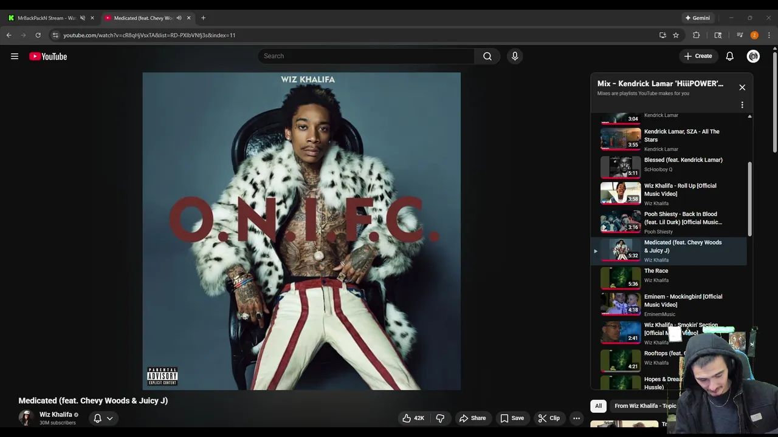Select the All filter chip
Viewport: 778px width, 437px height.
598,406
